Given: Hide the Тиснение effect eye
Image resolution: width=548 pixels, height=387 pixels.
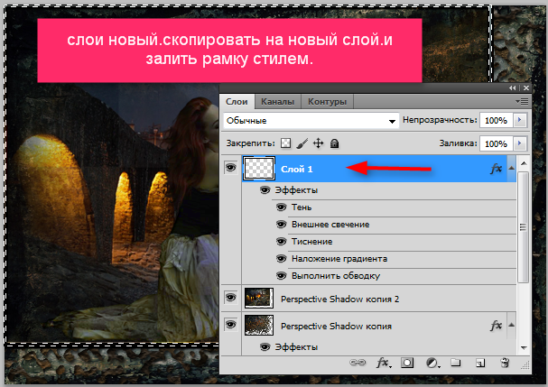Looking at the screenshot, I should (282, 242).
